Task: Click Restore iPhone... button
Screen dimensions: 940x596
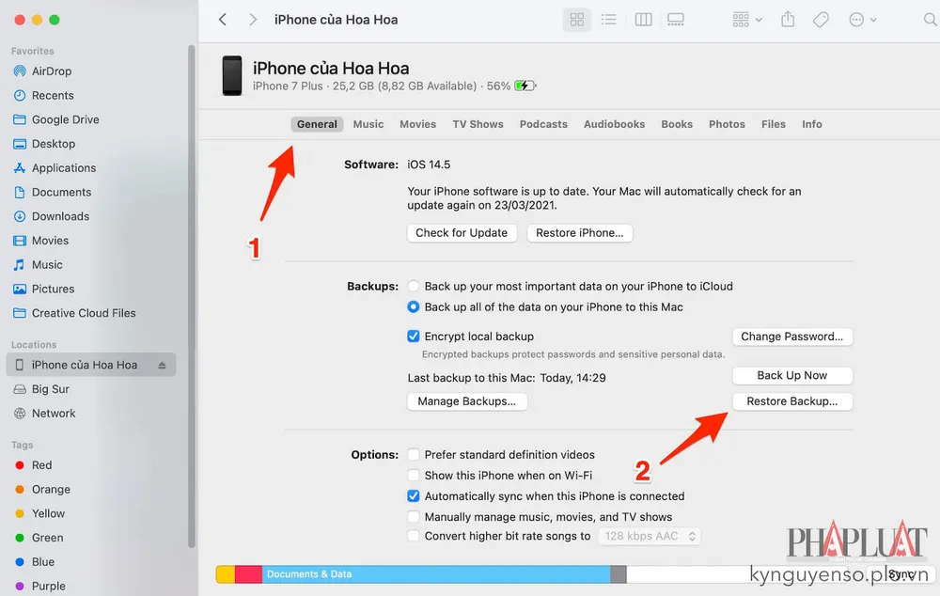Action: pyautogui.click(x=580, y=232)
